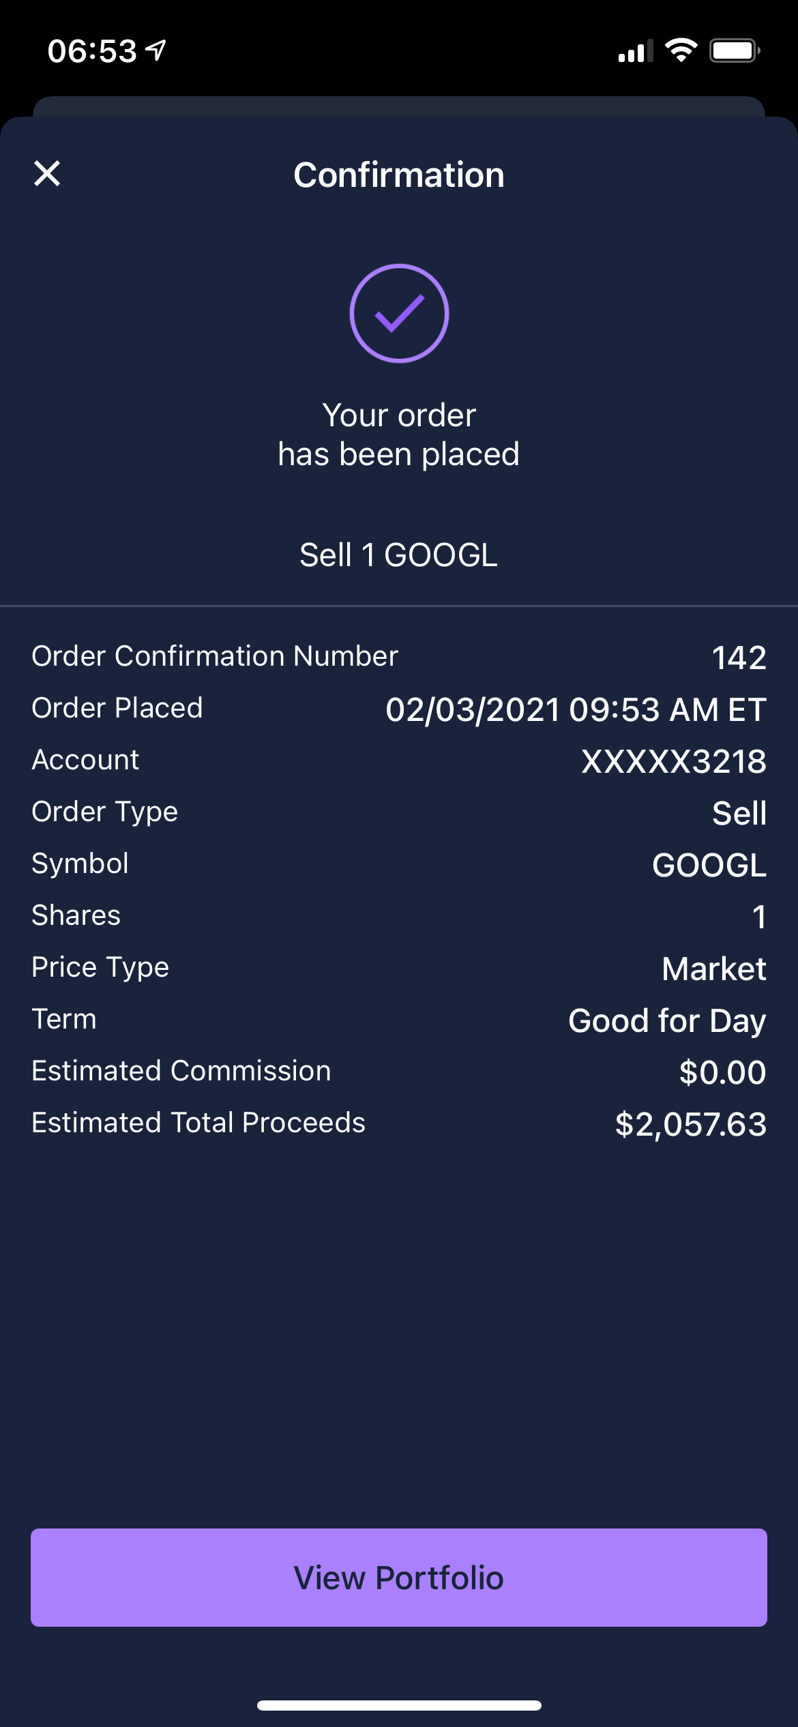
Task: Tap the Good for Day term value
Action: 667,1020
